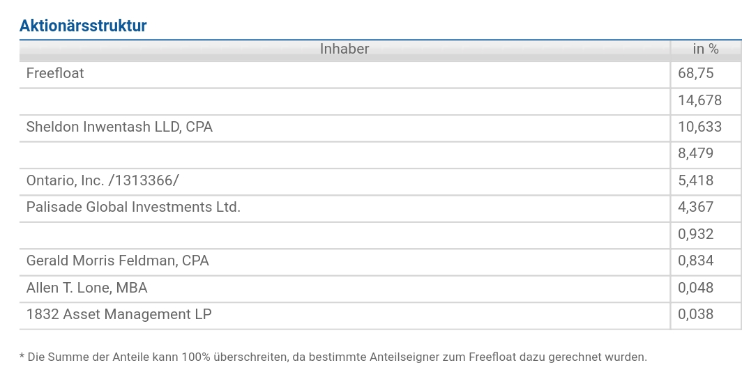Click the 'in %' column header
Image resolution: width=742 pixels, height=372 pixels.
[705, 49]
